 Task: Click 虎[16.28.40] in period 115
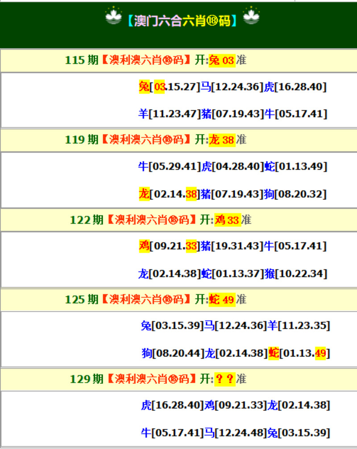(x=295, y=87)
